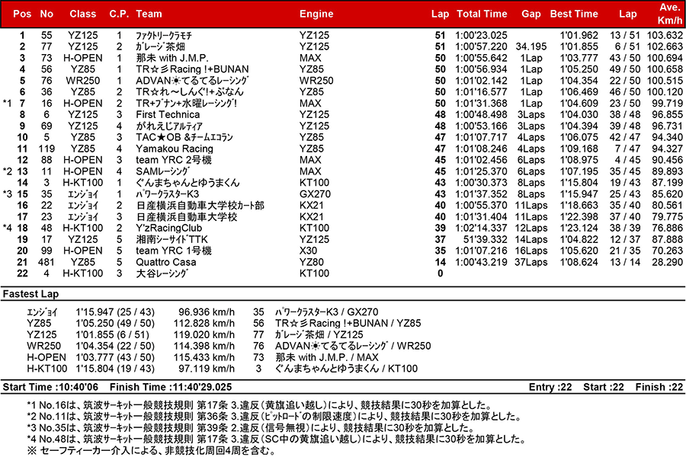Screen dimensions: 686x457
Task: Select team name "SAMレーシング"
Action: (x=163, y=171)
